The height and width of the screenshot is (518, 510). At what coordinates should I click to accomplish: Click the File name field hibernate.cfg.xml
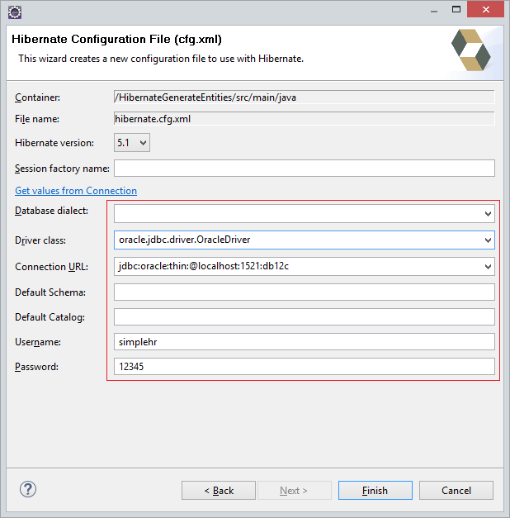coord(305,119)
